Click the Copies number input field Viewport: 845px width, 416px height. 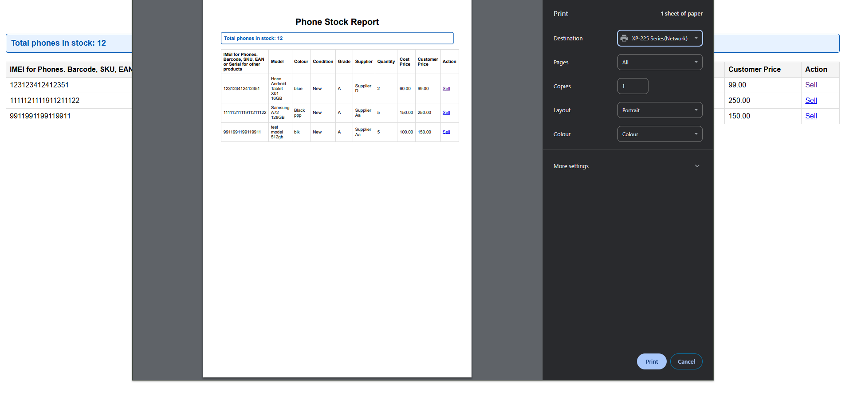(x=633, y=86)
